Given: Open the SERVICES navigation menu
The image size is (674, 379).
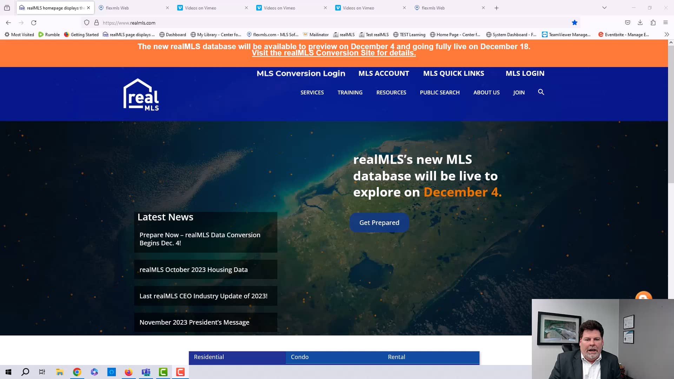Looking at the screenshot, I should [x=312, y=93].
